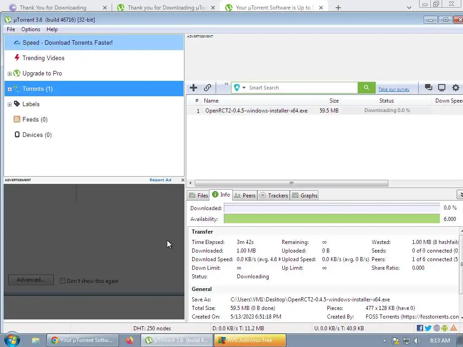Click the green Smart Search magnifier button
Image resolution: width=463 pixels, height=347 pixels.
pyautogui.click(x=366, y=88)
